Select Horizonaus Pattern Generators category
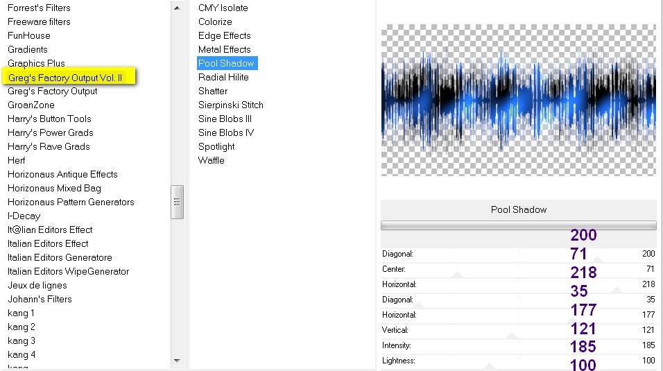This screenshot has width=663, height=371. tap(71, 202)
